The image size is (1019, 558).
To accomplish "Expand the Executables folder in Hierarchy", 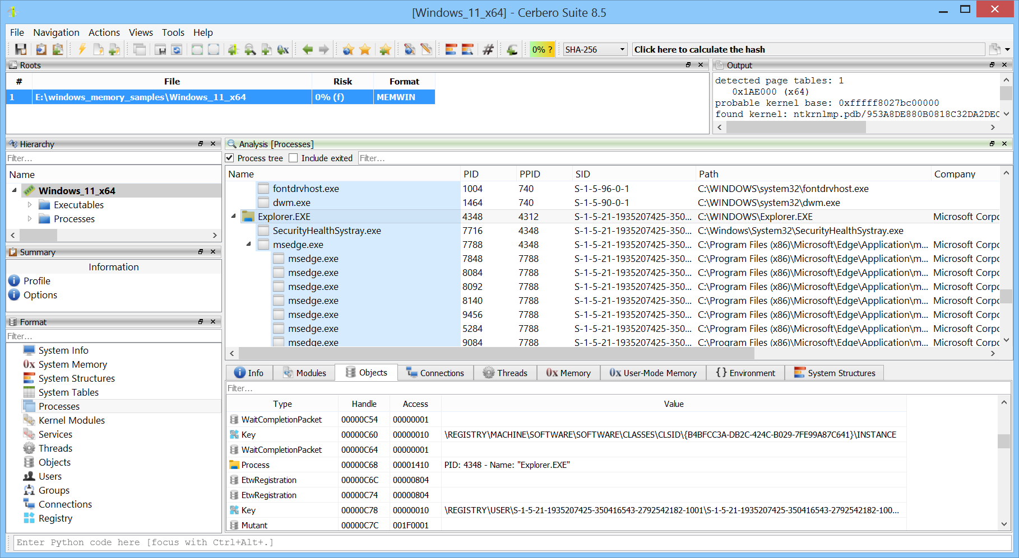I will click(x=30, y=205).
